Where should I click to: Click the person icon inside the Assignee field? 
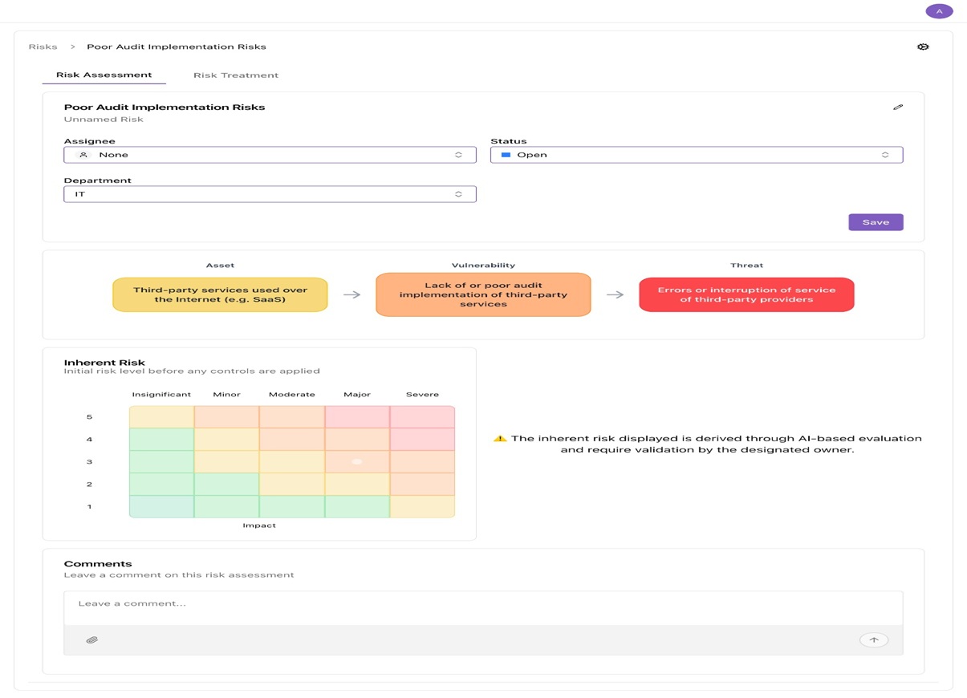pos(83,154)
